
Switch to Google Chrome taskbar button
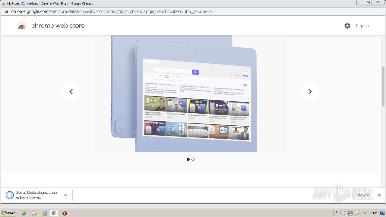point(54,213)
